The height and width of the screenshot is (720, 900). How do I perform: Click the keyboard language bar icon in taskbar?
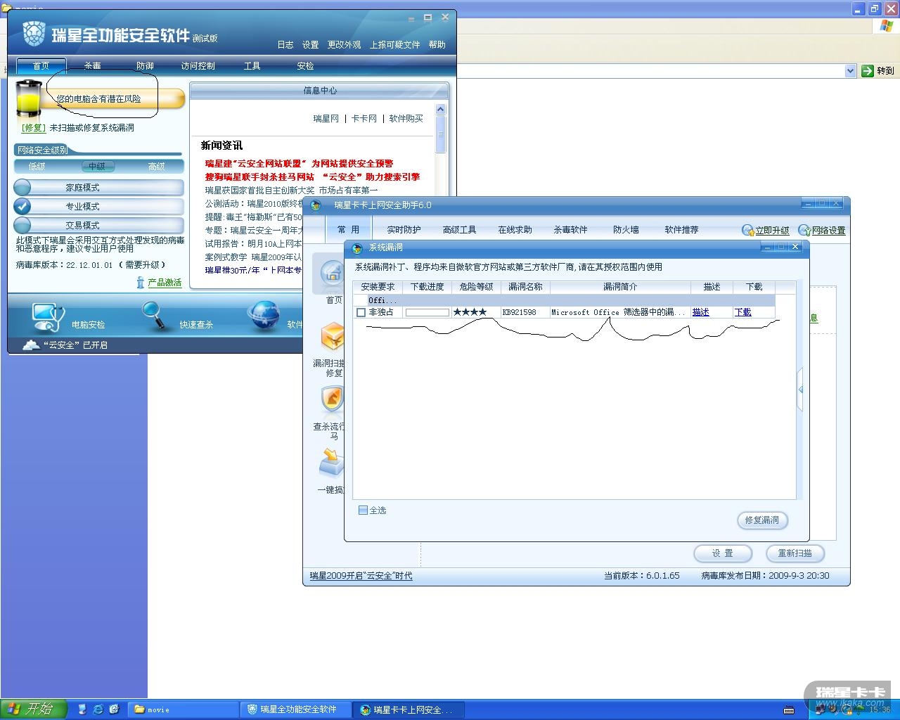pos(789,709)
